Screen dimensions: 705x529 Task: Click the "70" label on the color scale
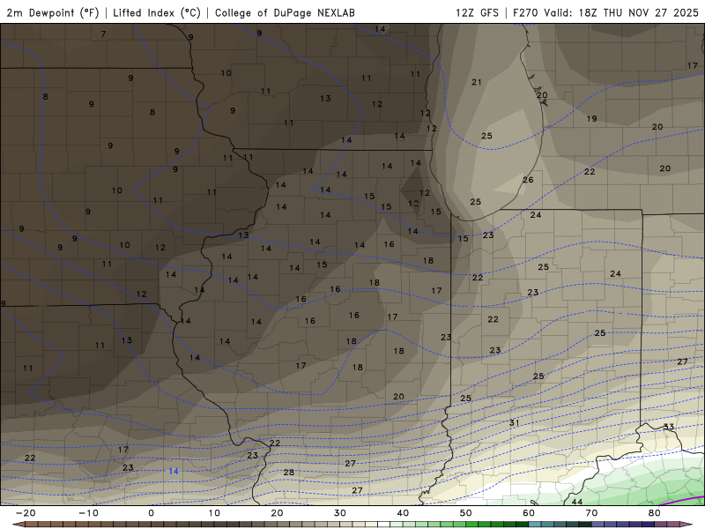click(x=591, y=513)
